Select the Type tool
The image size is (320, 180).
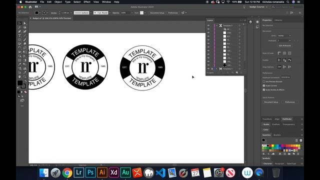point(19,35)
